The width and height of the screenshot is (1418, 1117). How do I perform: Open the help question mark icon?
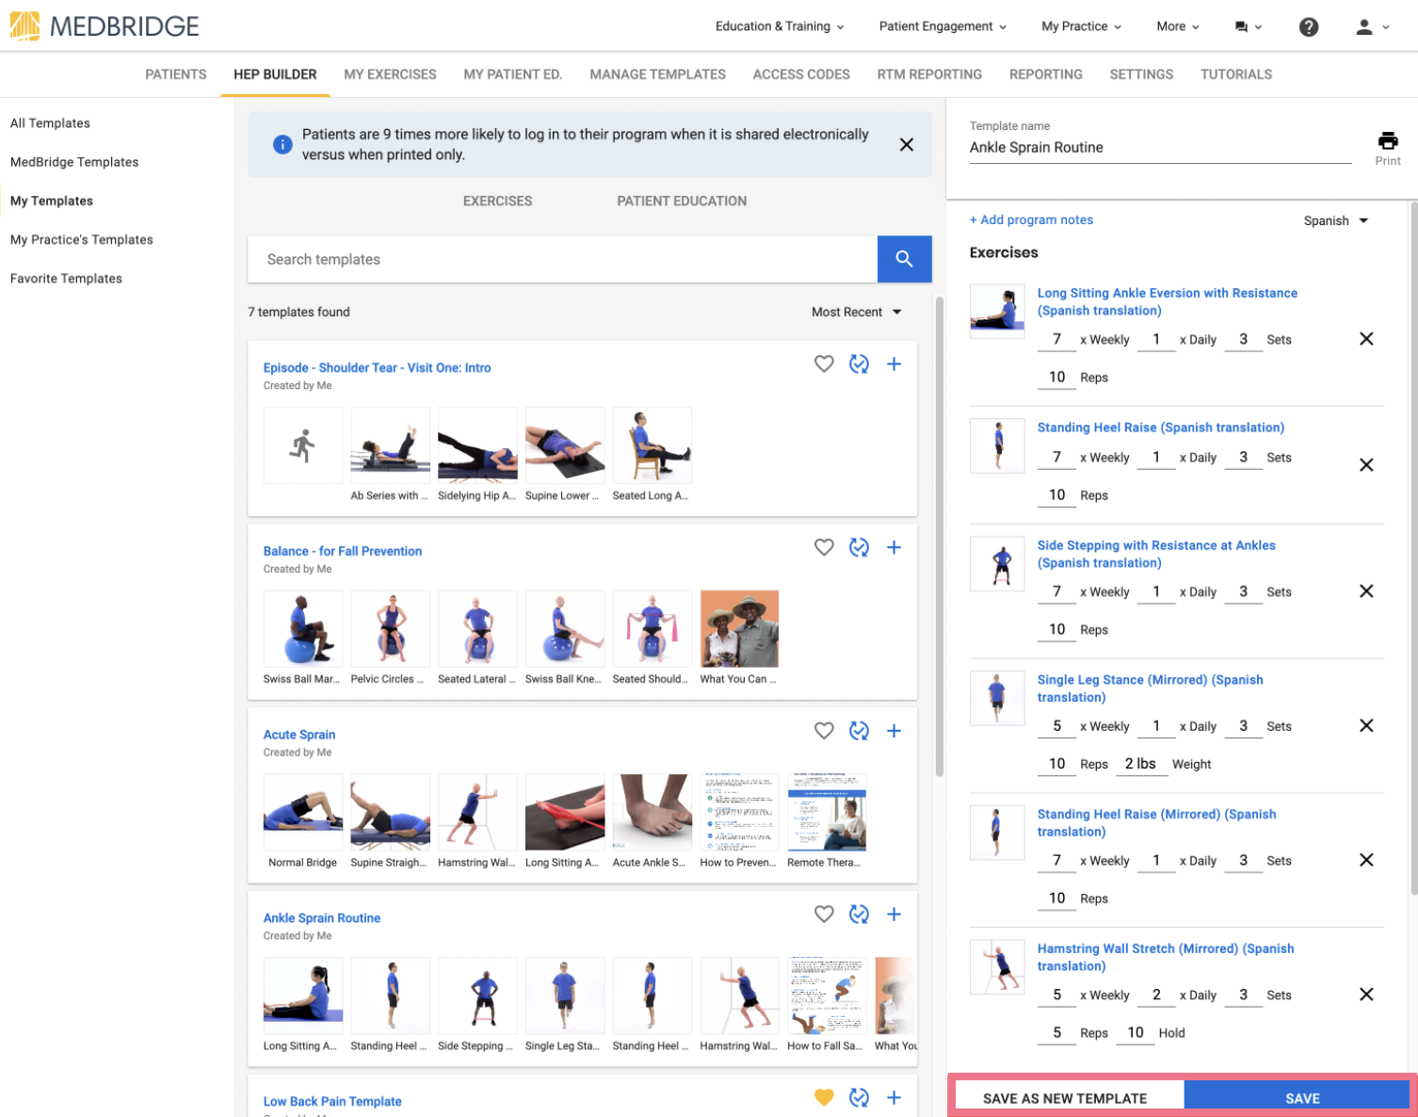point(1308,26)
